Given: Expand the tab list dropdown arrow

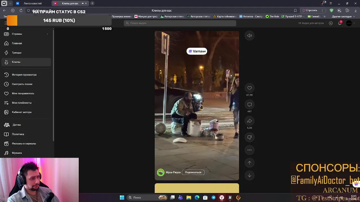Looking at the screenshot, I should pos(10,3).
